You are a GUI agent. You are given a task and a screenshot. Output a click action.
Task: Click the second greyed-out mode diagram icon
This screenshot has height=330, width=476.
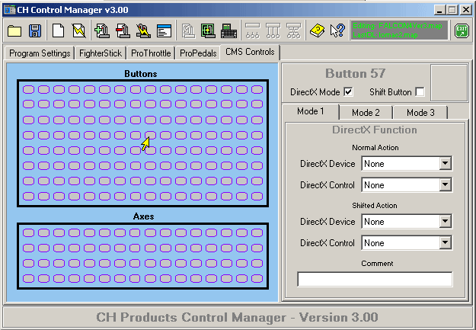273,31
